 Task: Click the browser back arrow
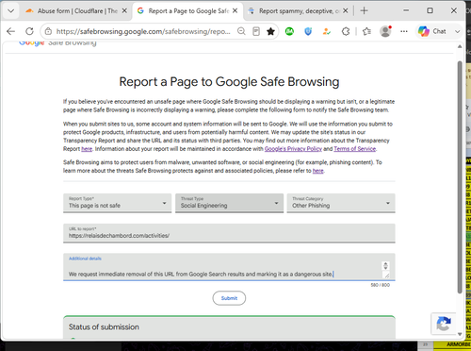pos(10,31)
